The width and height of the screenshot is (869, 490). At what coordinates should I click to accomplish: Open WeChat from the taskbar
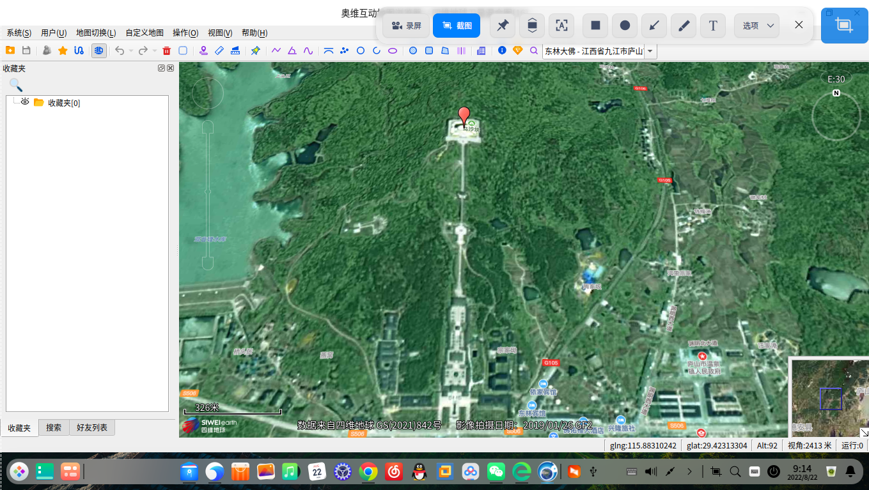coord(496,471)
